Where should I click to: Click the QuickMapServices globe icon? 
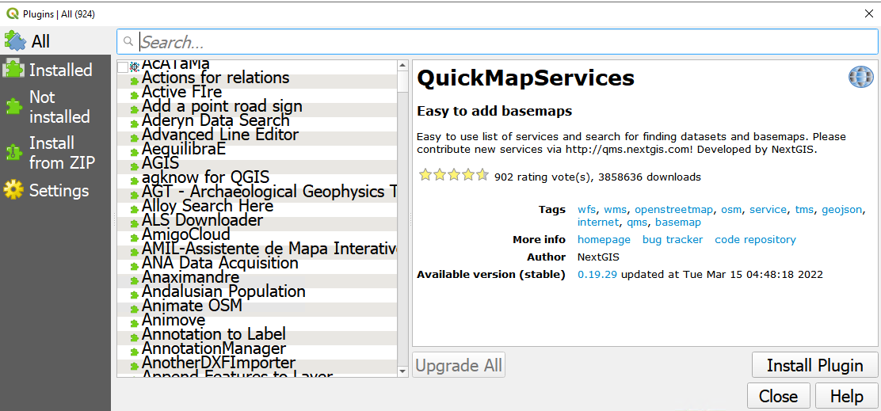(x=860, y=77)
